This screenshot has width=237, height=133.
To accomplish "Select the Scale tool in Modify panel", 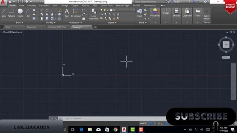I will coord(47,18).
